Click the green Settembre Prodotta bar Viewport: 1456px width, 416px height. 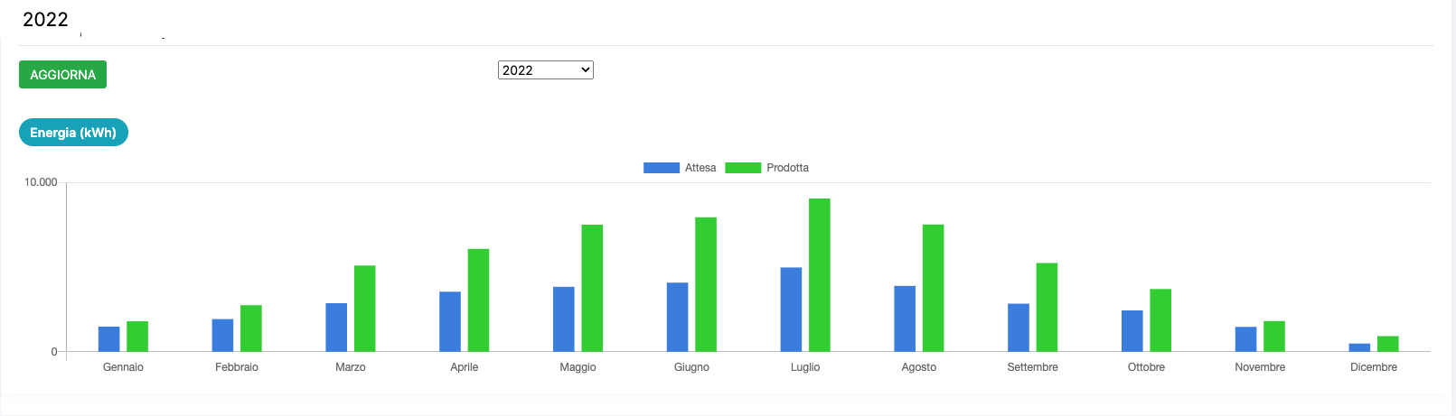pyautogui.click(x=1047, y=307)
